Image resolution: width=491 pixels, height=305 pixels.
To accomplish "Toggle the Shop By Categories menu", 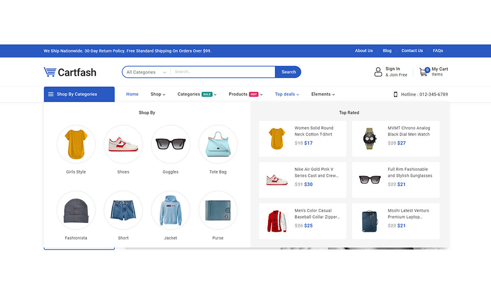I will coord(79,94).
